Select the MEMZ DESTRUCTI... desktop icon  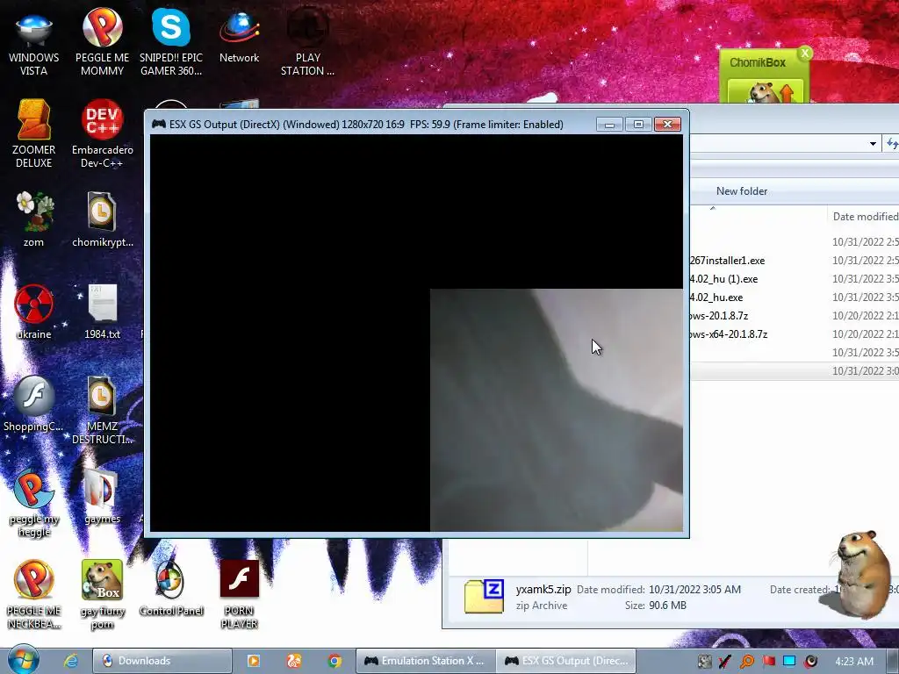102,410
